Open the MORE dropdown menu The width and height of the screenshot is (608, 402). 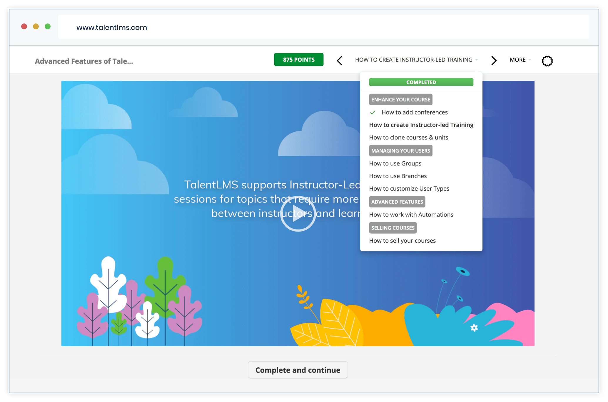(x=520, y=60)
